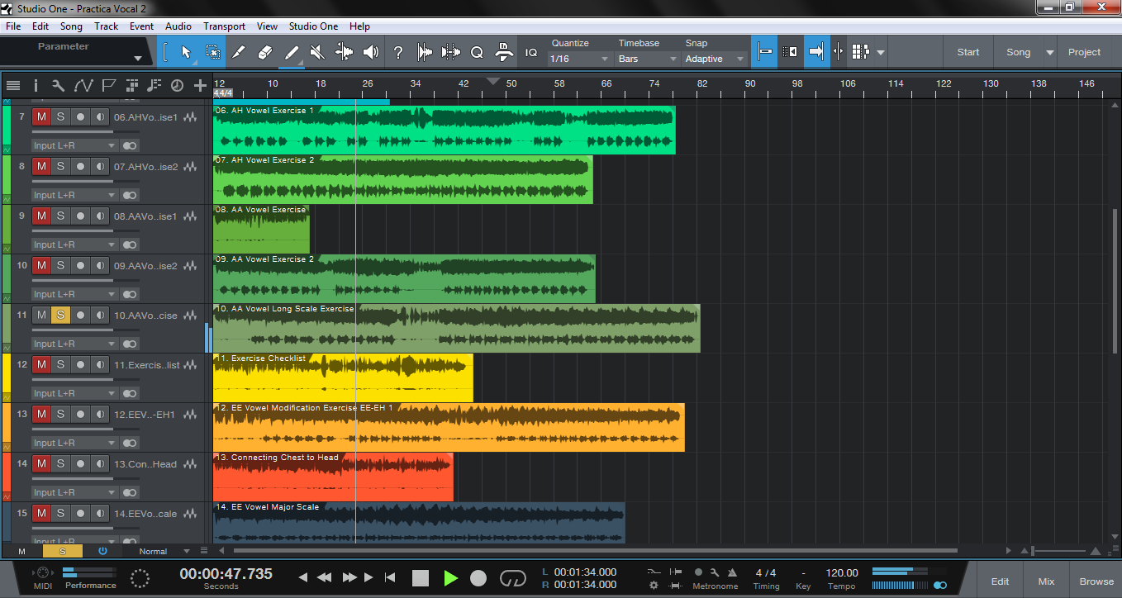Toggle Autoscroll blue arrow button
The image size is (1122, 598).
coord(815,52)
